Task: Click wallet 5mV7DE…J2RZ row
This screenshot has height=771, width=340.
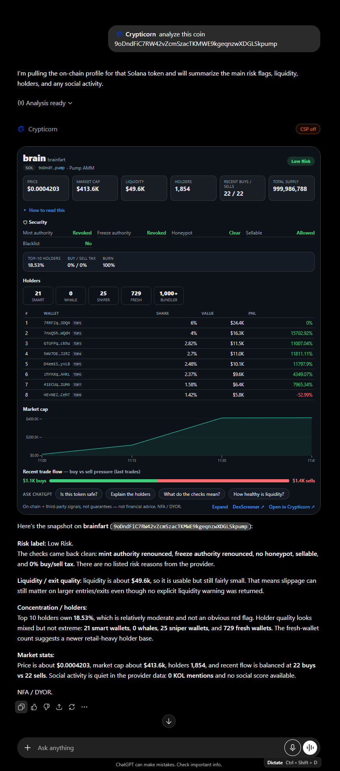Action: 169,354
